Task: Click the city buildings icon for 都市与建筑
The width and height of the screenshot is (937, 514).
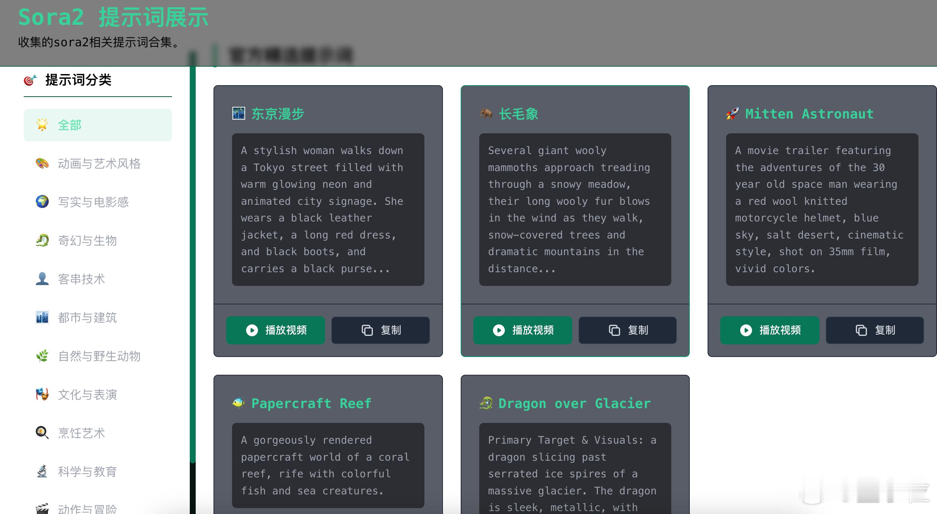Action: (42, 317)
